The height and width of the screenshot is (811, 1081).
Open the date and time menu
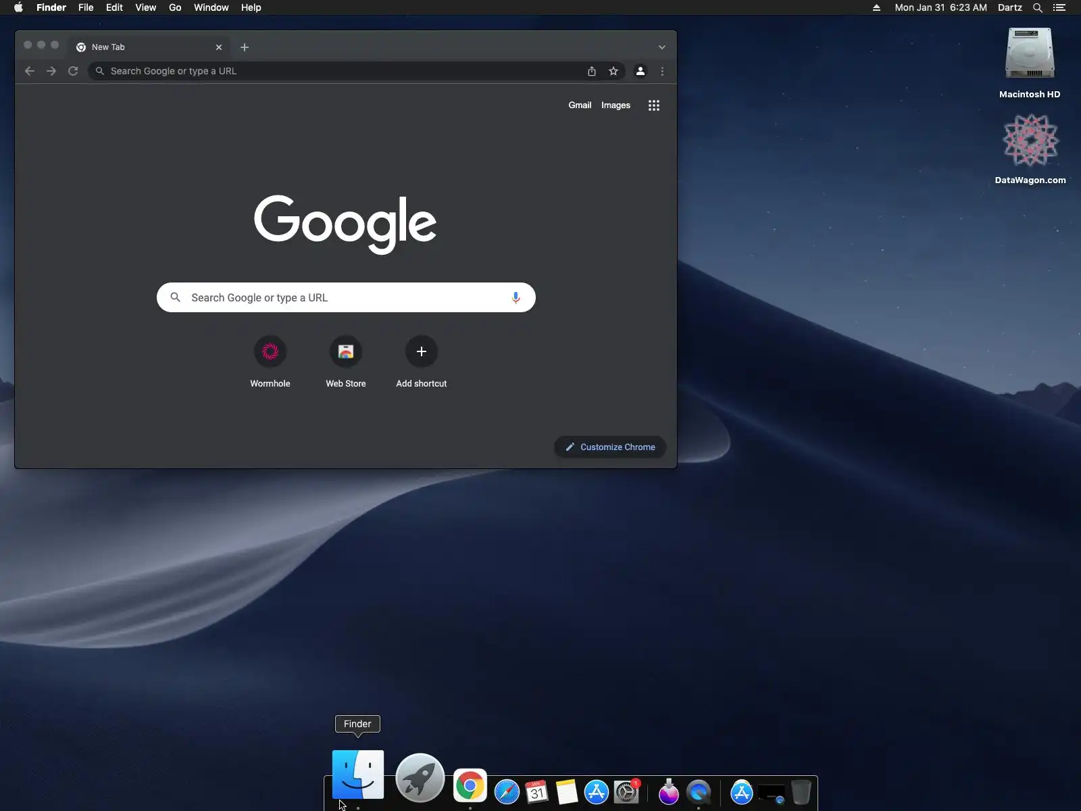940,7
